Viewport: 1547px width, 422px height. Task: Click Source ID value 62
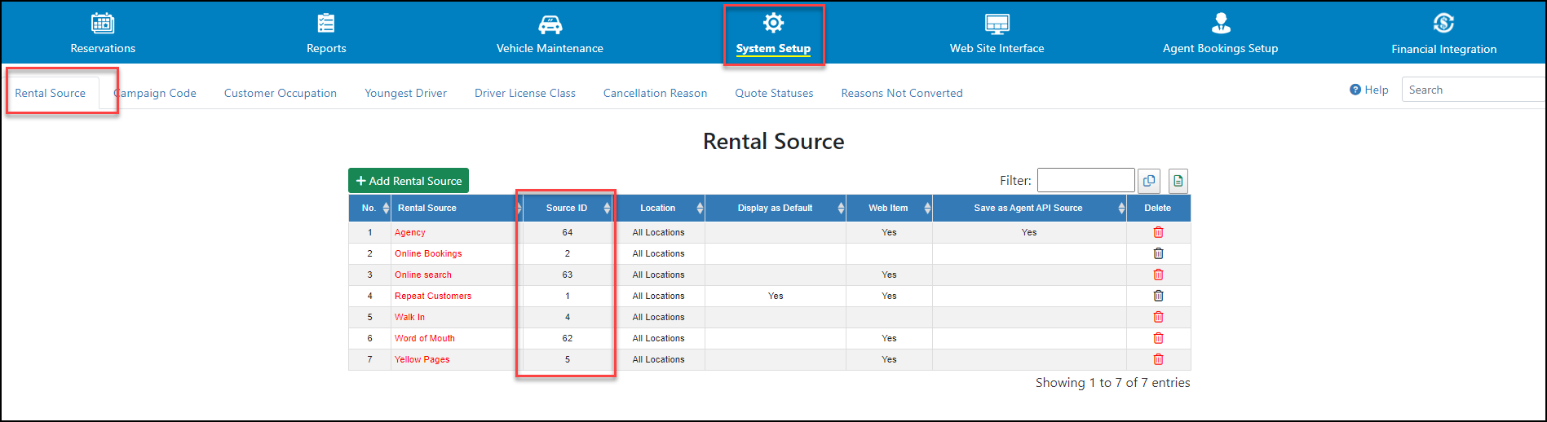click(x=568, y=338)
